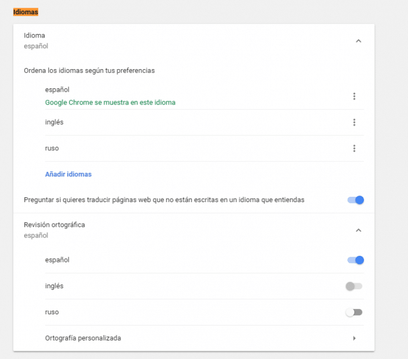This screenshot has width=408, height=359.
Task: Click the Idioma section title
Action: [34, 35]
